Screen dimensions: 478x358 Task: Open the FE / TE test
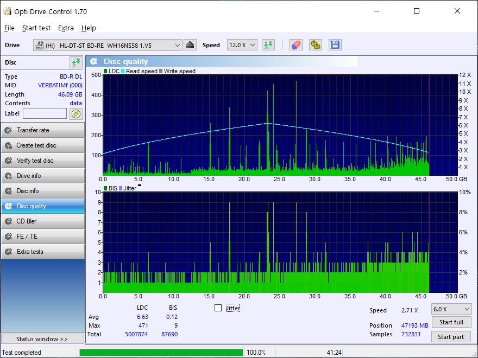coord(42,236)
